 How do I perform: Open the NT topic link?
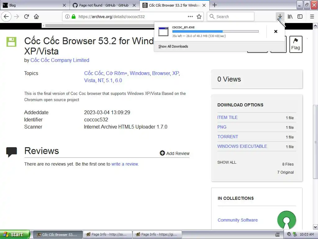(x=101, y=80)
